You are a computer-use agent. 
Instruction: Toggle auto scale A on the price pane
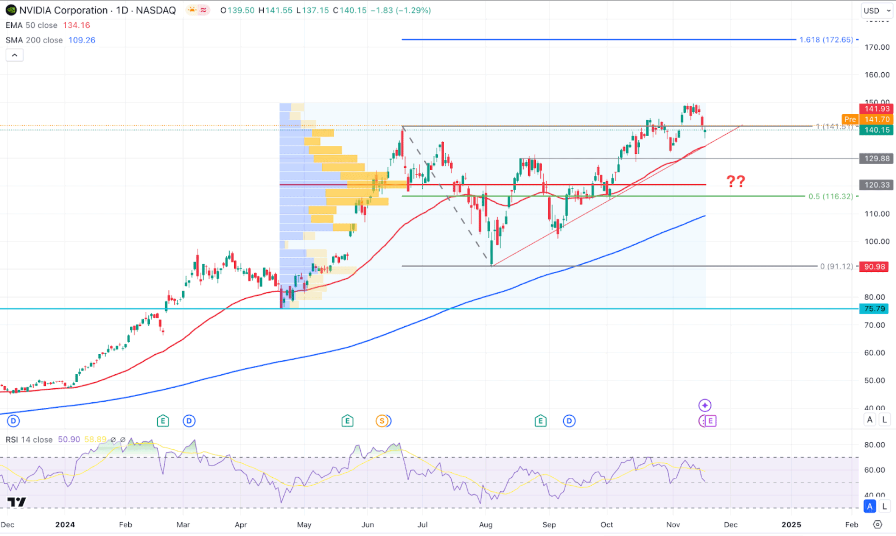point(870,419)
